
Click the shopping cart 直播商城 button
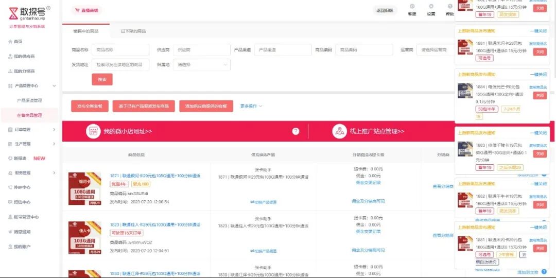point(86,11)
